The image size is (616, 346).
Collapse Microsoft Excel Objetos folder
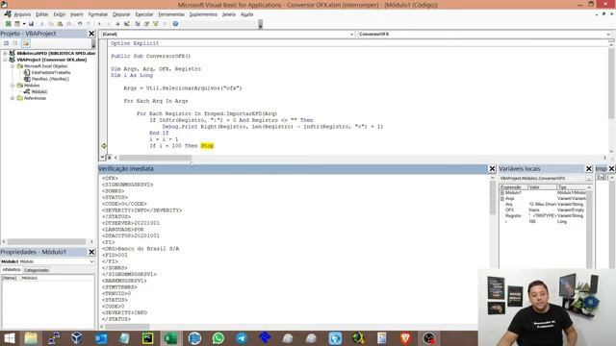13,66
